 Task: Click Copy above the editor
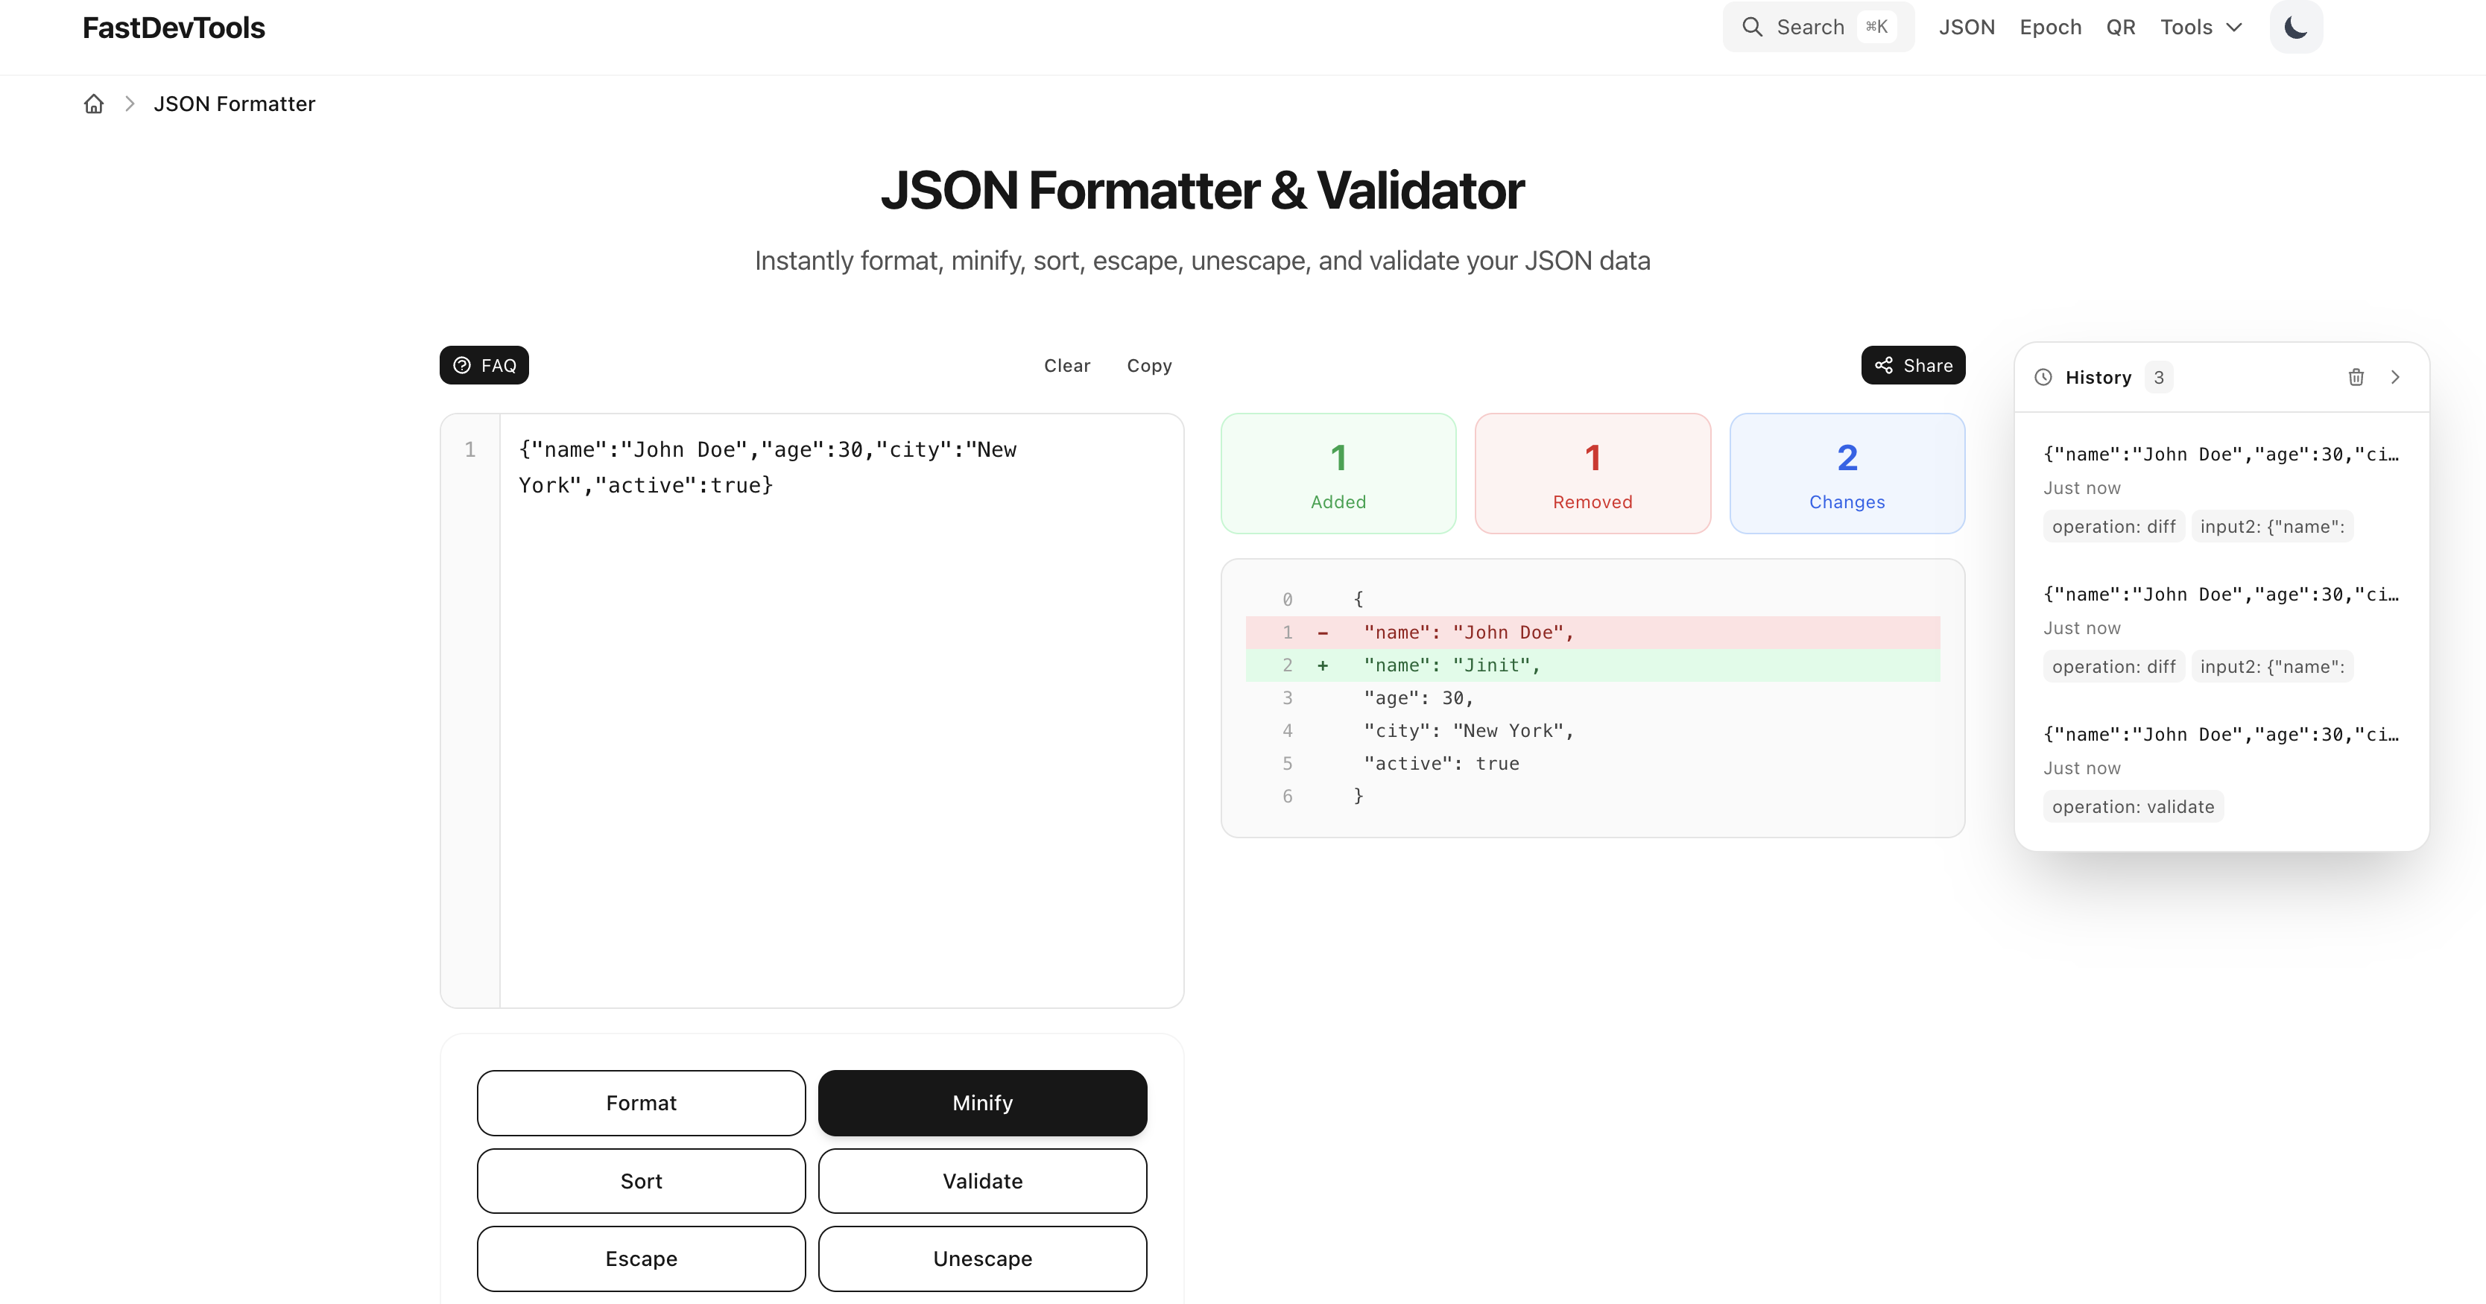[1148, 366]
